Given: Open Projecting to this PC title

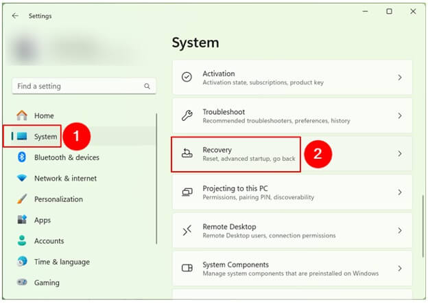Looking at the screenshot, I should pyautogui.click(x=235, y=188).
